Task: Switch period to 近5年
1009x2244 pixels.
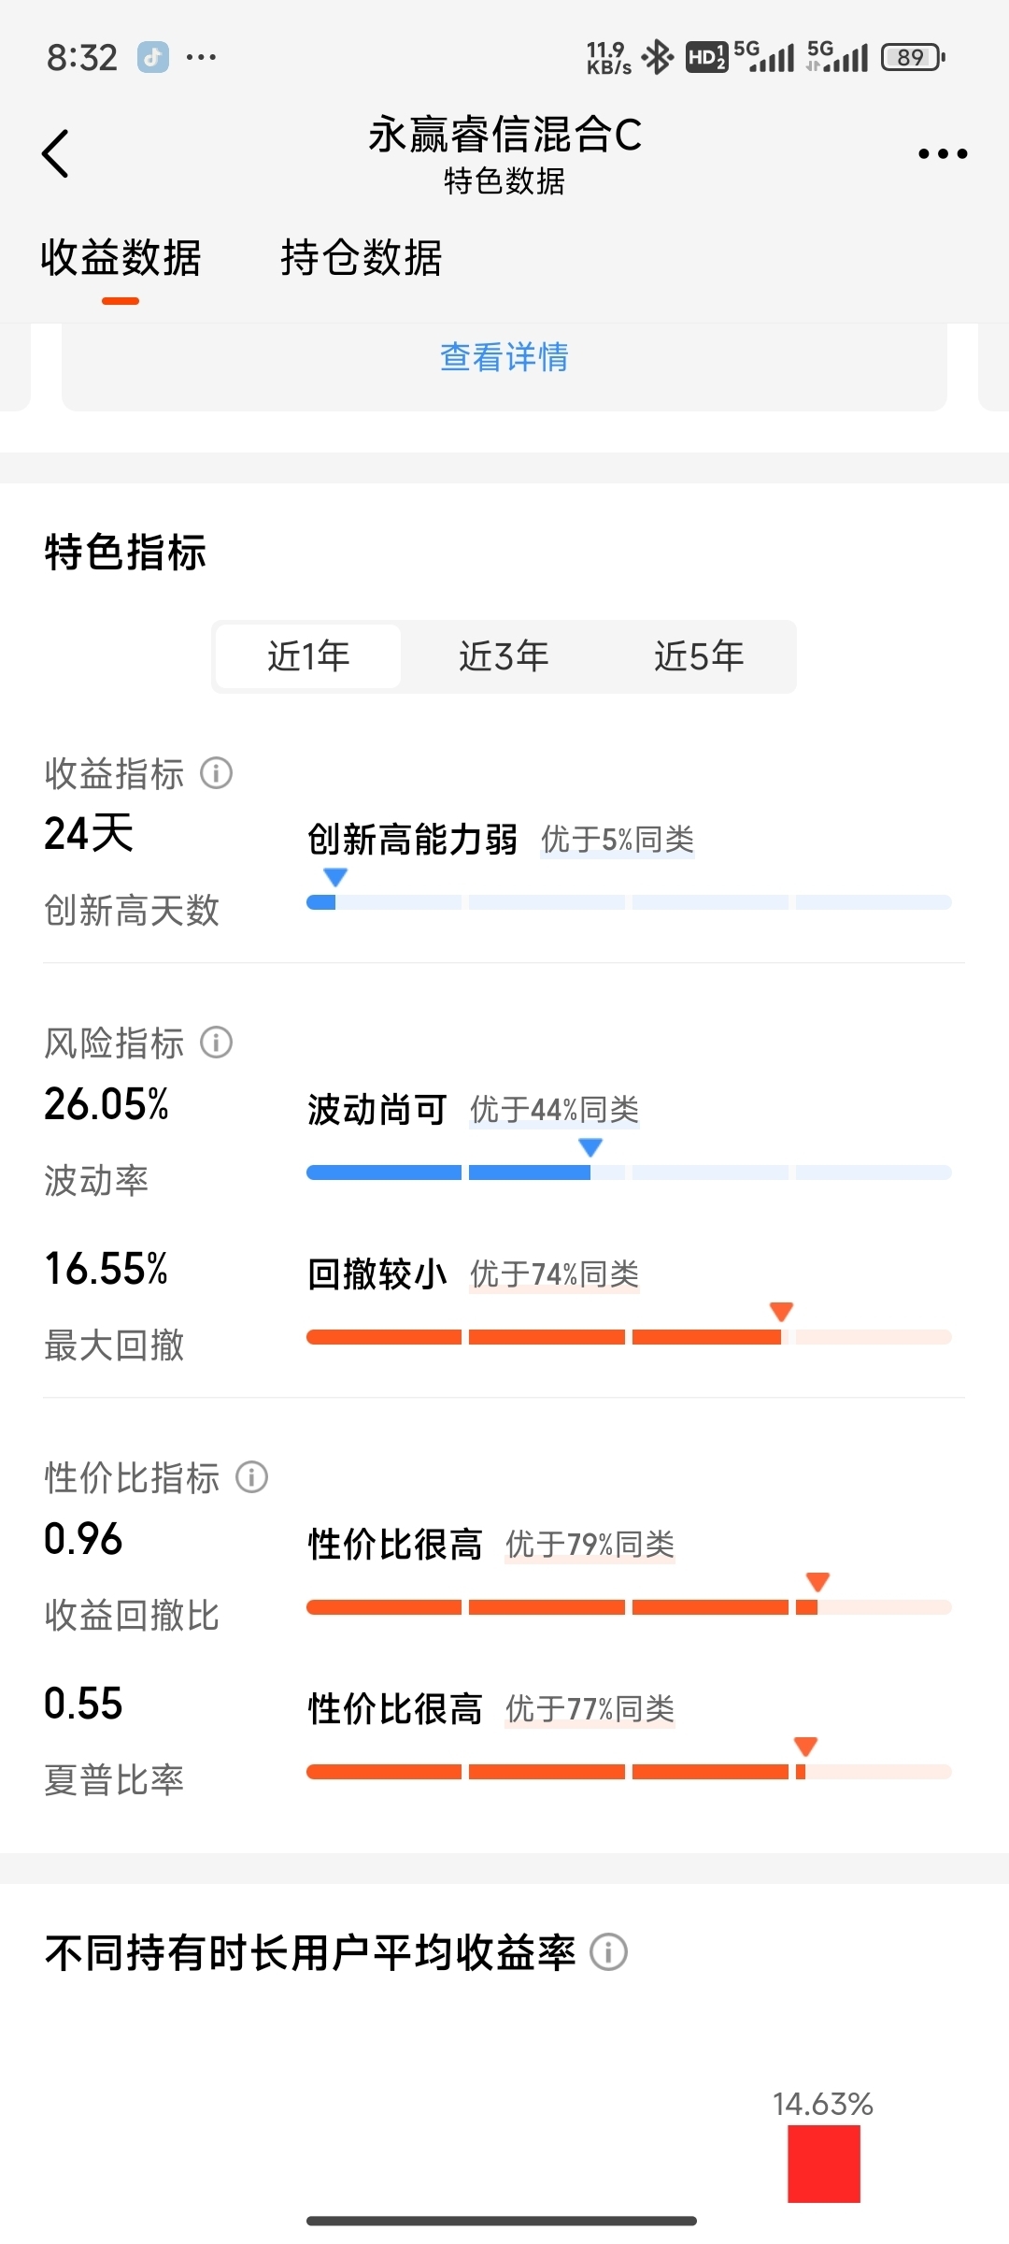Action: (699, 656)
